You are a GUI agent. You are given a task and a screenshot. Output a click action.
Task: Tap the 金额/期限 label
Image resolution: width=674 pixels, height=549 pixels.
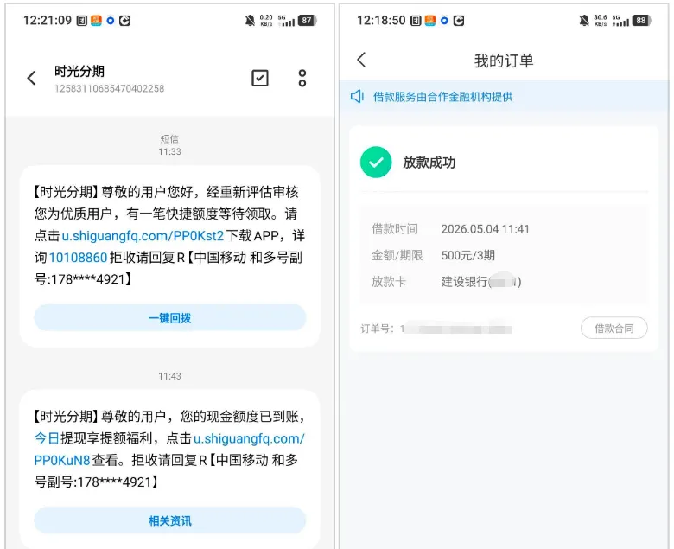tap(397, 255)
